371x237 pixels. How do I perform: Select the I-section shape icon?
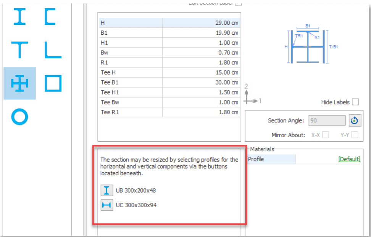click(19, 16)
